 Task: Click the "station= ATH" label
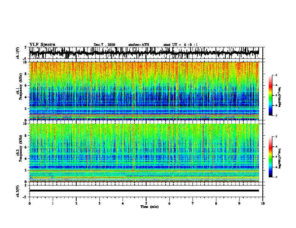[x=139, y=45]
